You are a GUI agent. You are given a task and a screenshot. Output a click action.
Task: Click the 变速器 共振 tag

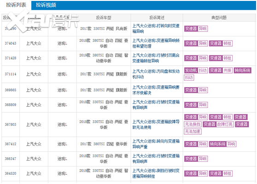[221, 71]
